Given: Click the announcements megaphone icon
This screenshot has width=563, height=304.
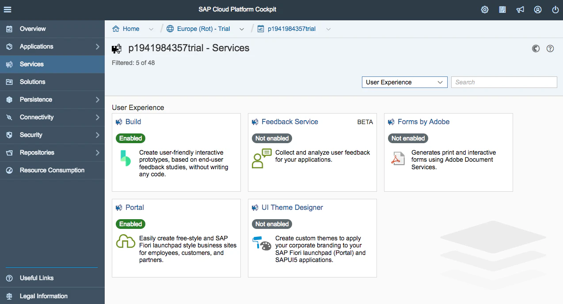Looking at the screenshot, I should pos(520,9).
